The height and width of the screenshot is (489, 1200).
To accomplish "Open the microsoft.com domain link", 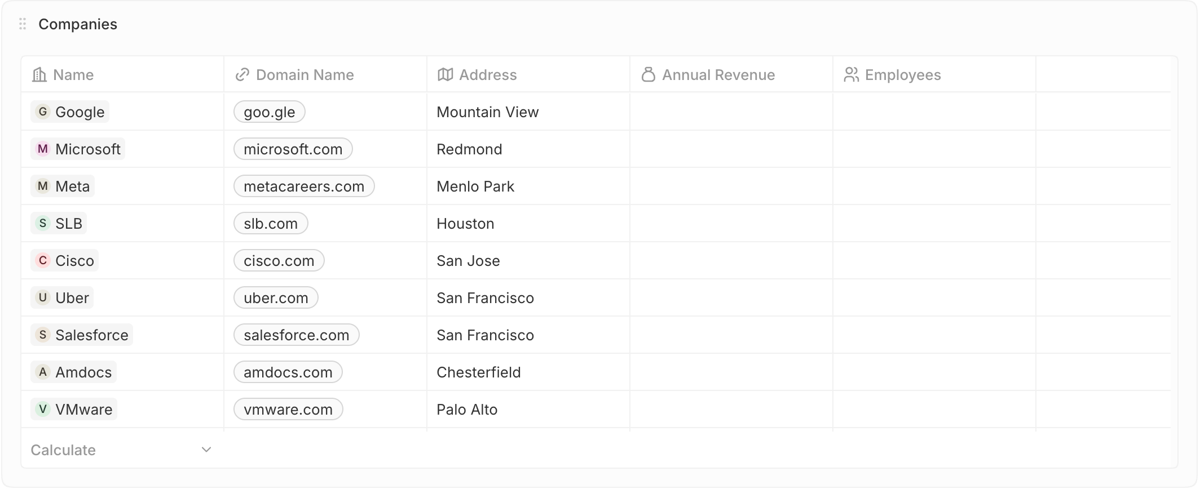I will click(293, 149).
